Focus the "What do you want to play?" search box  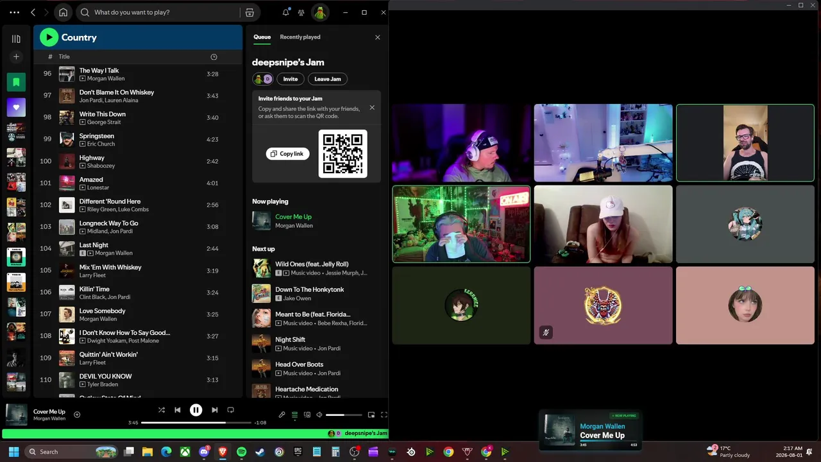(x=158, y=12)
